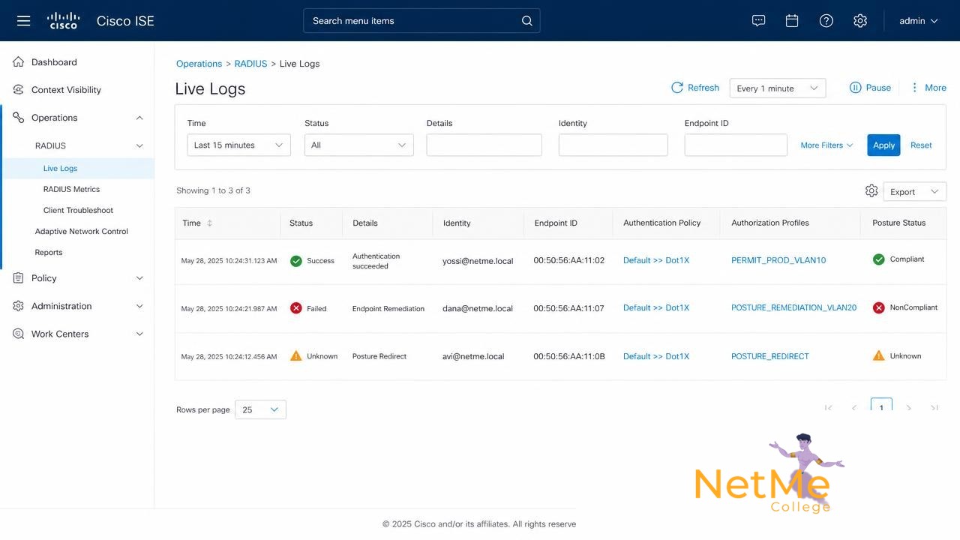The width and height of the screenshot is (960, 540).
Task: Expand the Administration sidebar section
Action: tap(139, 306)
